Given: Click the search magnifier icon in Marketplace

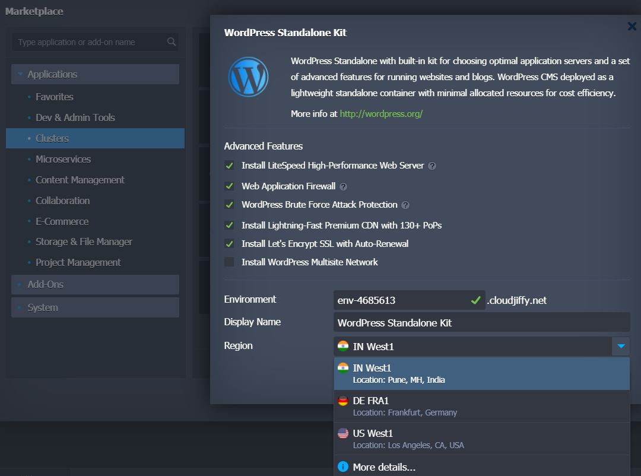Looking at the screenshot, I should pyautogui.click(x=172, y=42).
